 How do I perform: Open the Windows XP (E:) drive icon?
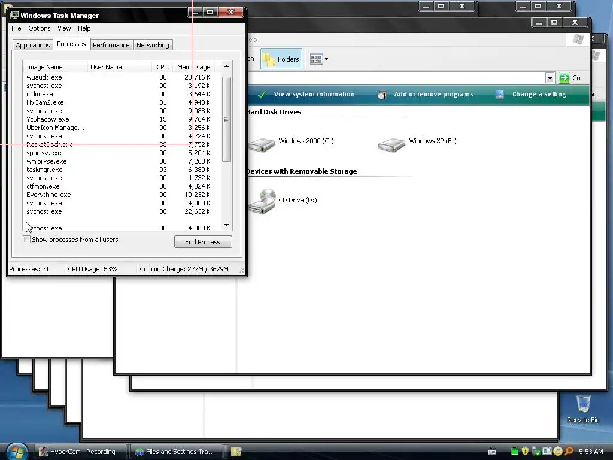392,144
